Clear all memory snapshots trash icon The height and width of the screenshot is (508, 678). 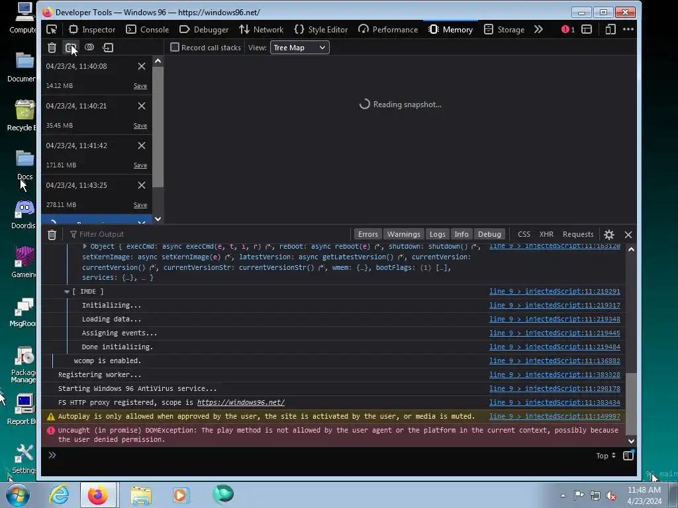(52, 48)
